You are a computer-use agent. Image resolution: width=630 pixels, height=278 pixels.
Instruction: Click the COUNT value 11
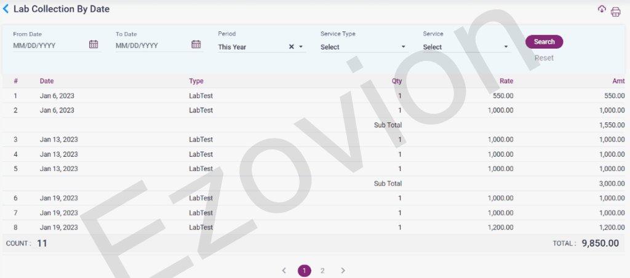click(x=42, y=243)
